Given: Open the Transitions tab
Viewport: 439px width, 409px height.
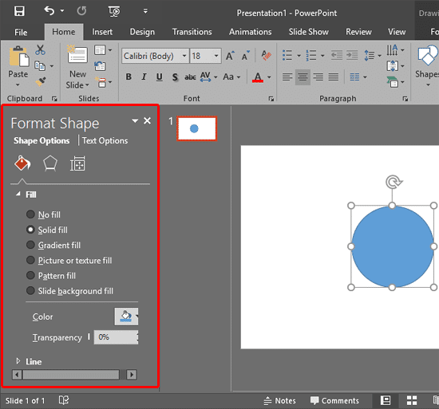Looking at the screenshot, I should point(192,32).
